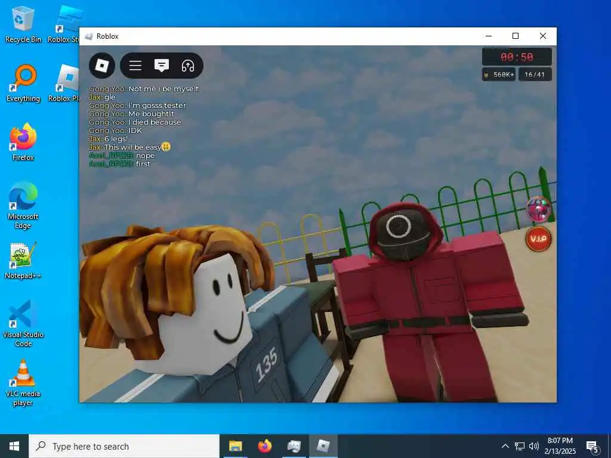
Task: Click the Jax "gle" chat message
Action: tap(102, 97)
